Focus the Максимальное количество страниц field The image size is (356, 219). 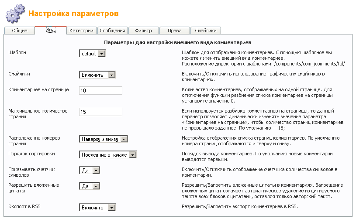pos(100,112)
